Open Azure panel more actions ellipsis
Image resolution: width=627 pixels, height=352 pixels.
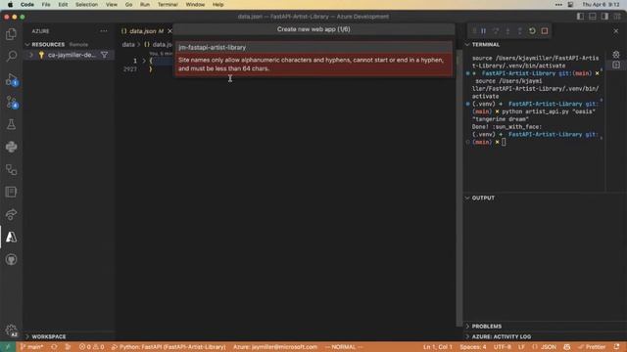click(104, 30)
